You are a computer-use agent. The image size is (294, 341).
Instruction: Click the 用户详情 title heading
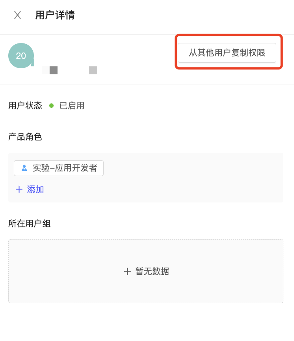tap(55, 15)
